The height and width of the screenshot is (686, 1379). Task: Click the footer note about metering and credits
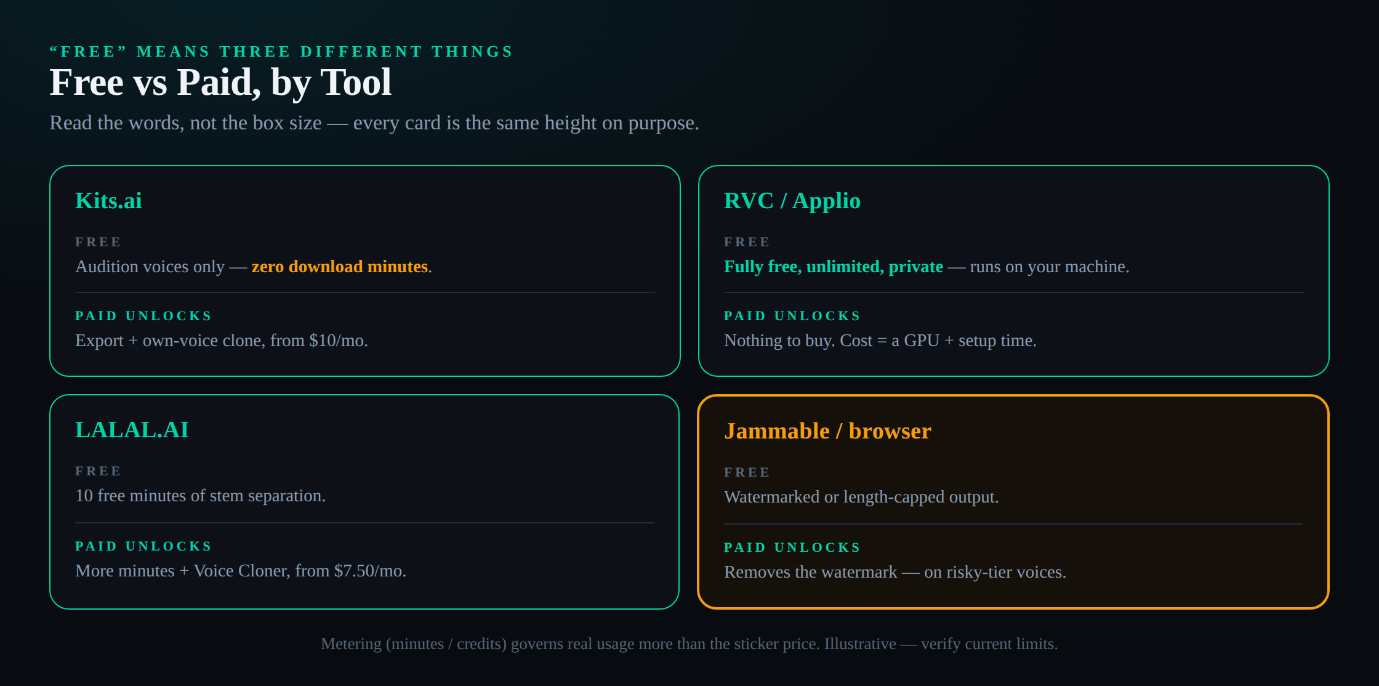pyautogui.click(x=689, y=644)
